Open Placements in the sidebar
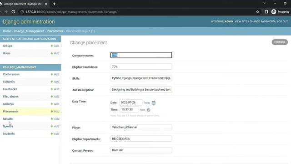This screenshot has height=164, width=291. coord(10,111)
